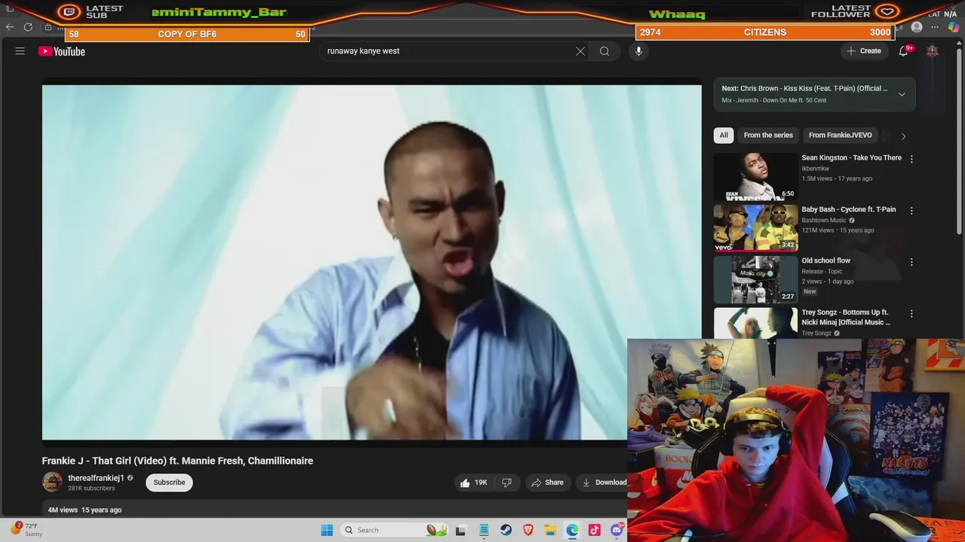Open options for Baby Bash Cyclone video
965x542 pixels.
(x=911, y=211)
